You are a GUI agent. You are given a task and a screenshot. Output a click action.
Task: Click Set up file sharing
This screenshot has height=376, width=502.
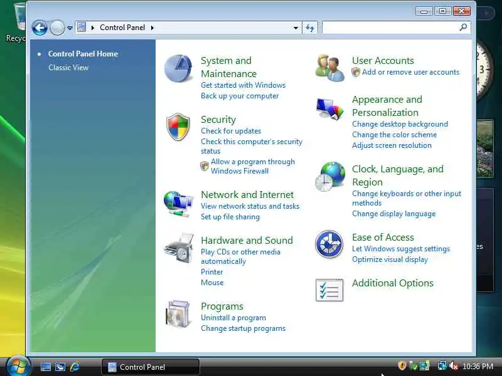(x=230, y=217)
